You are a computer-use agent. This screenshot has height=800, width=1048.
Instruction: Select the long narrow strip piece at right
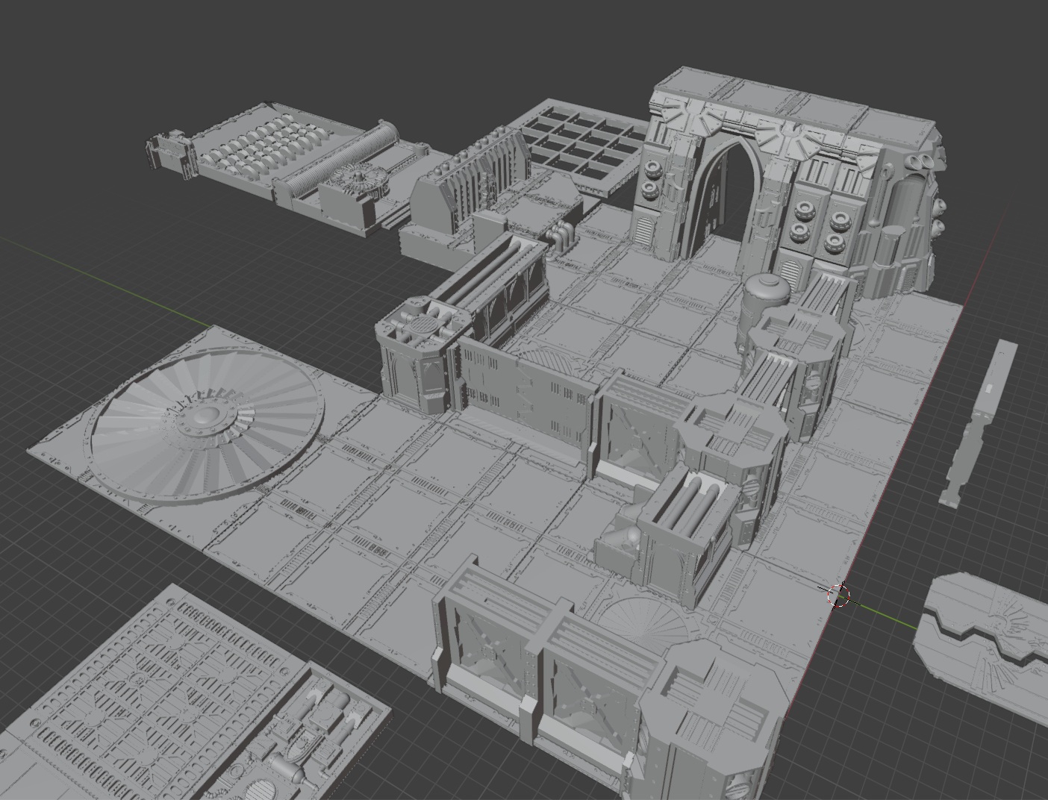[979, 422]
